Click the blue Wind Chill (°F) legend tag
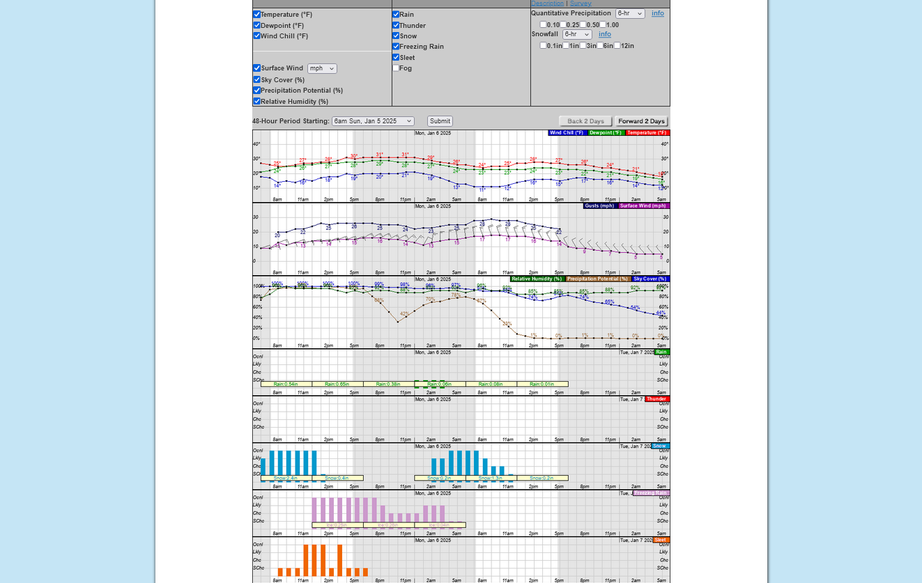Screen dimensions: 922x583 567,132
